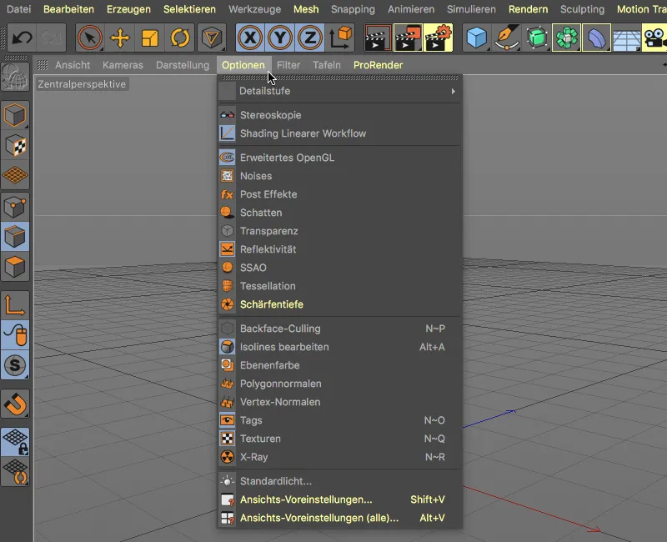The width and height of the screenshot is (667, 542).
Task: Click the Floor environment icon
Action: click(x=627, y=38)
